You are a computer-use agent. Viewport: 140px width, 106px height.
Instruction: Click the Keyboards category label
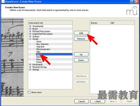coord(38,64)
